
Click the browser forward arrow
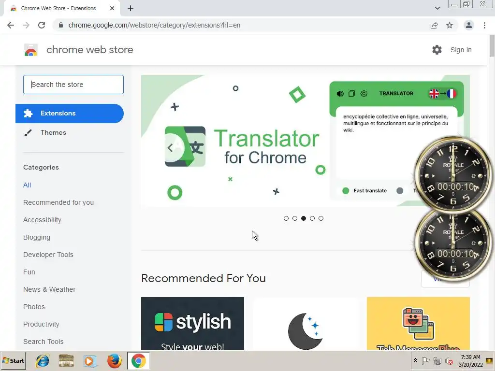pos(26,25)
